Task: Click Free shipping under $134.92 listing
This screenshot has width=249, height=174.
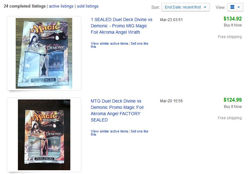Action: click(230, 37)
